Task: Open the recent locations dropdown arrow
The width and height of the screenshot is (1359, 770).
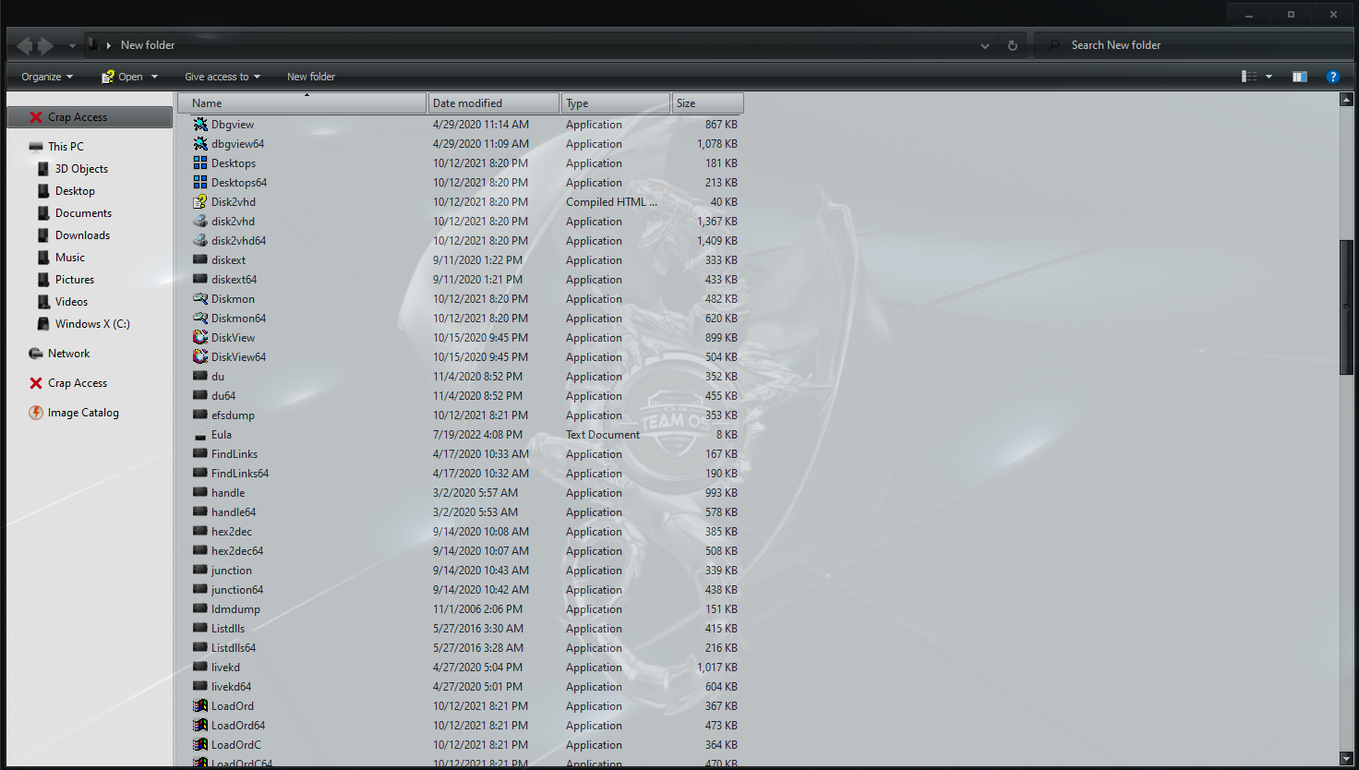Action: tap(72, 45)
